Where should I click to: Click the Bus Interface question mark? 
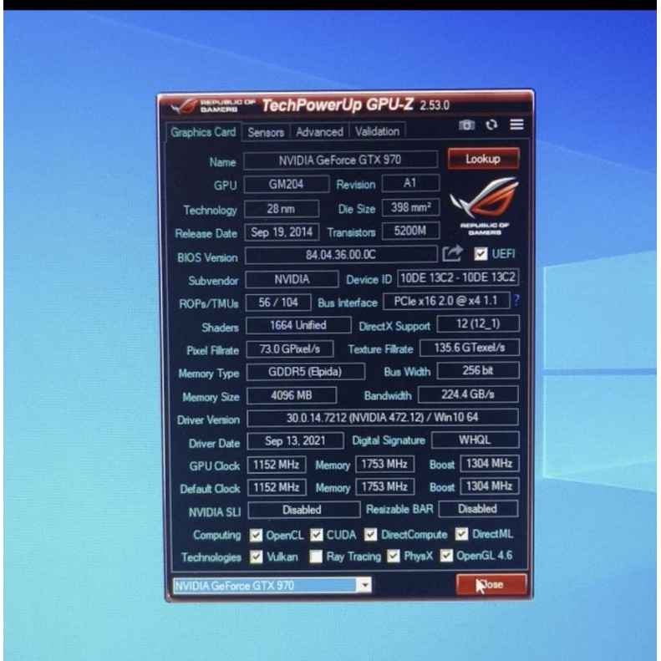[x=516, y=301]
